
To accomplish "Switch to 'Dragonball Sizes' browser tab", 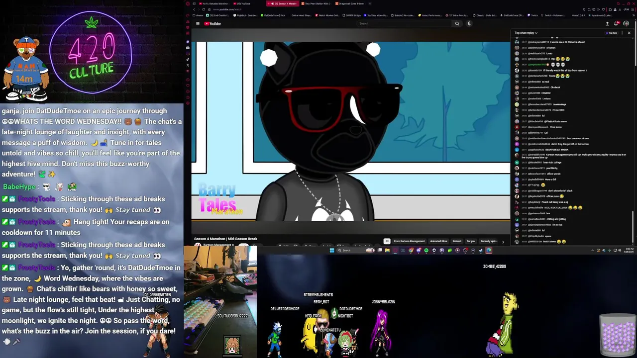I will pyautogui.click(x=350, y=3).
